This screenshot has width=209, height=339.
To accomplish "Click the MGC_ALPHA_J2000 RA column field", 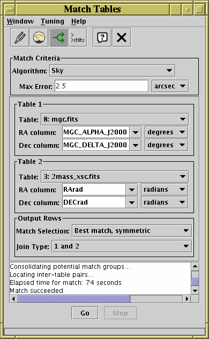I will coord(96,132).
